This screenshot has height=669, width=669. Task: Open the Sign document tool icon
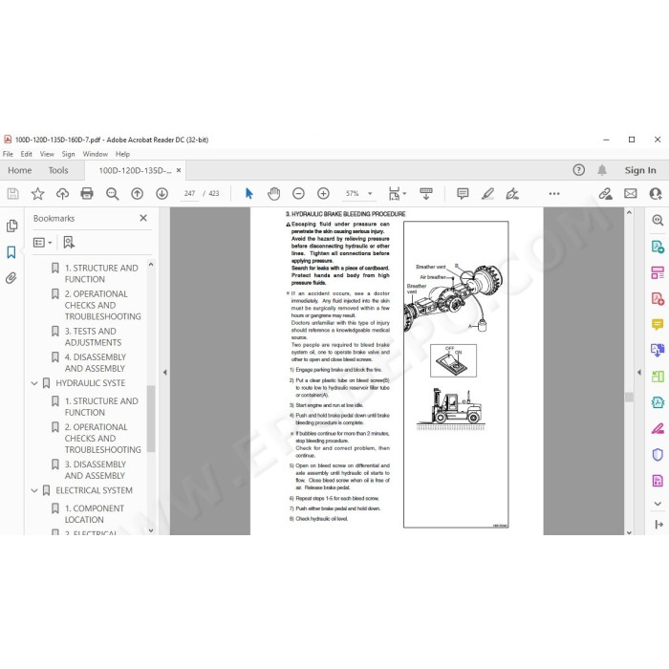point(512,194)
